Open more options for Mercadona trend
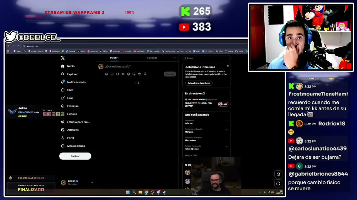Screen dimensions: 357x200 point(227,138)
